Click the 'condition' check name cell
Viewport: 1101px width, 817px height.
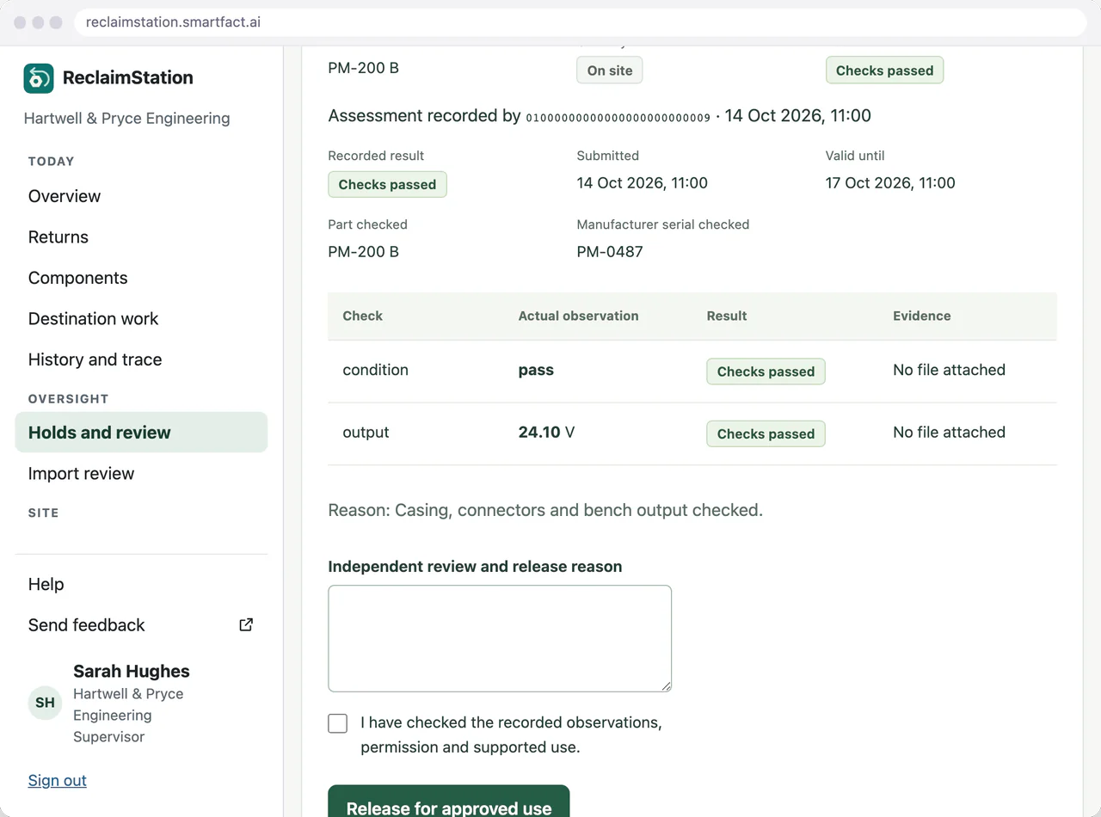[376, 371]
